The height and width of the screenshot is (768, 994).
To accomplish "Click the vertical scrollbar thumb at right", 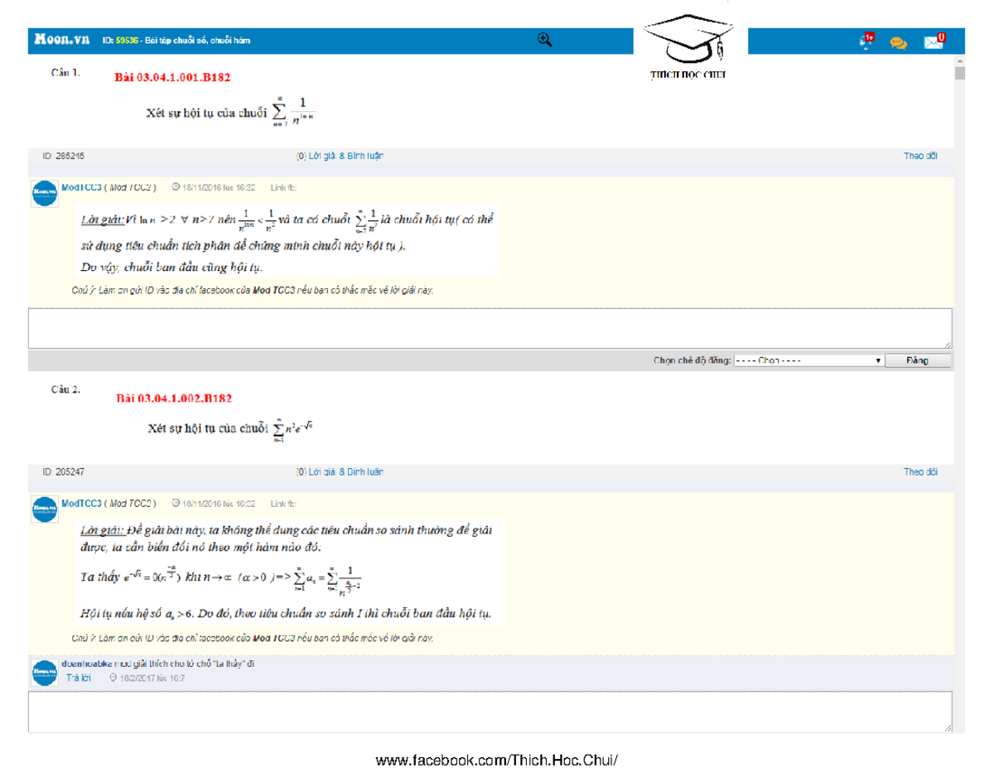I will point(960,72).
